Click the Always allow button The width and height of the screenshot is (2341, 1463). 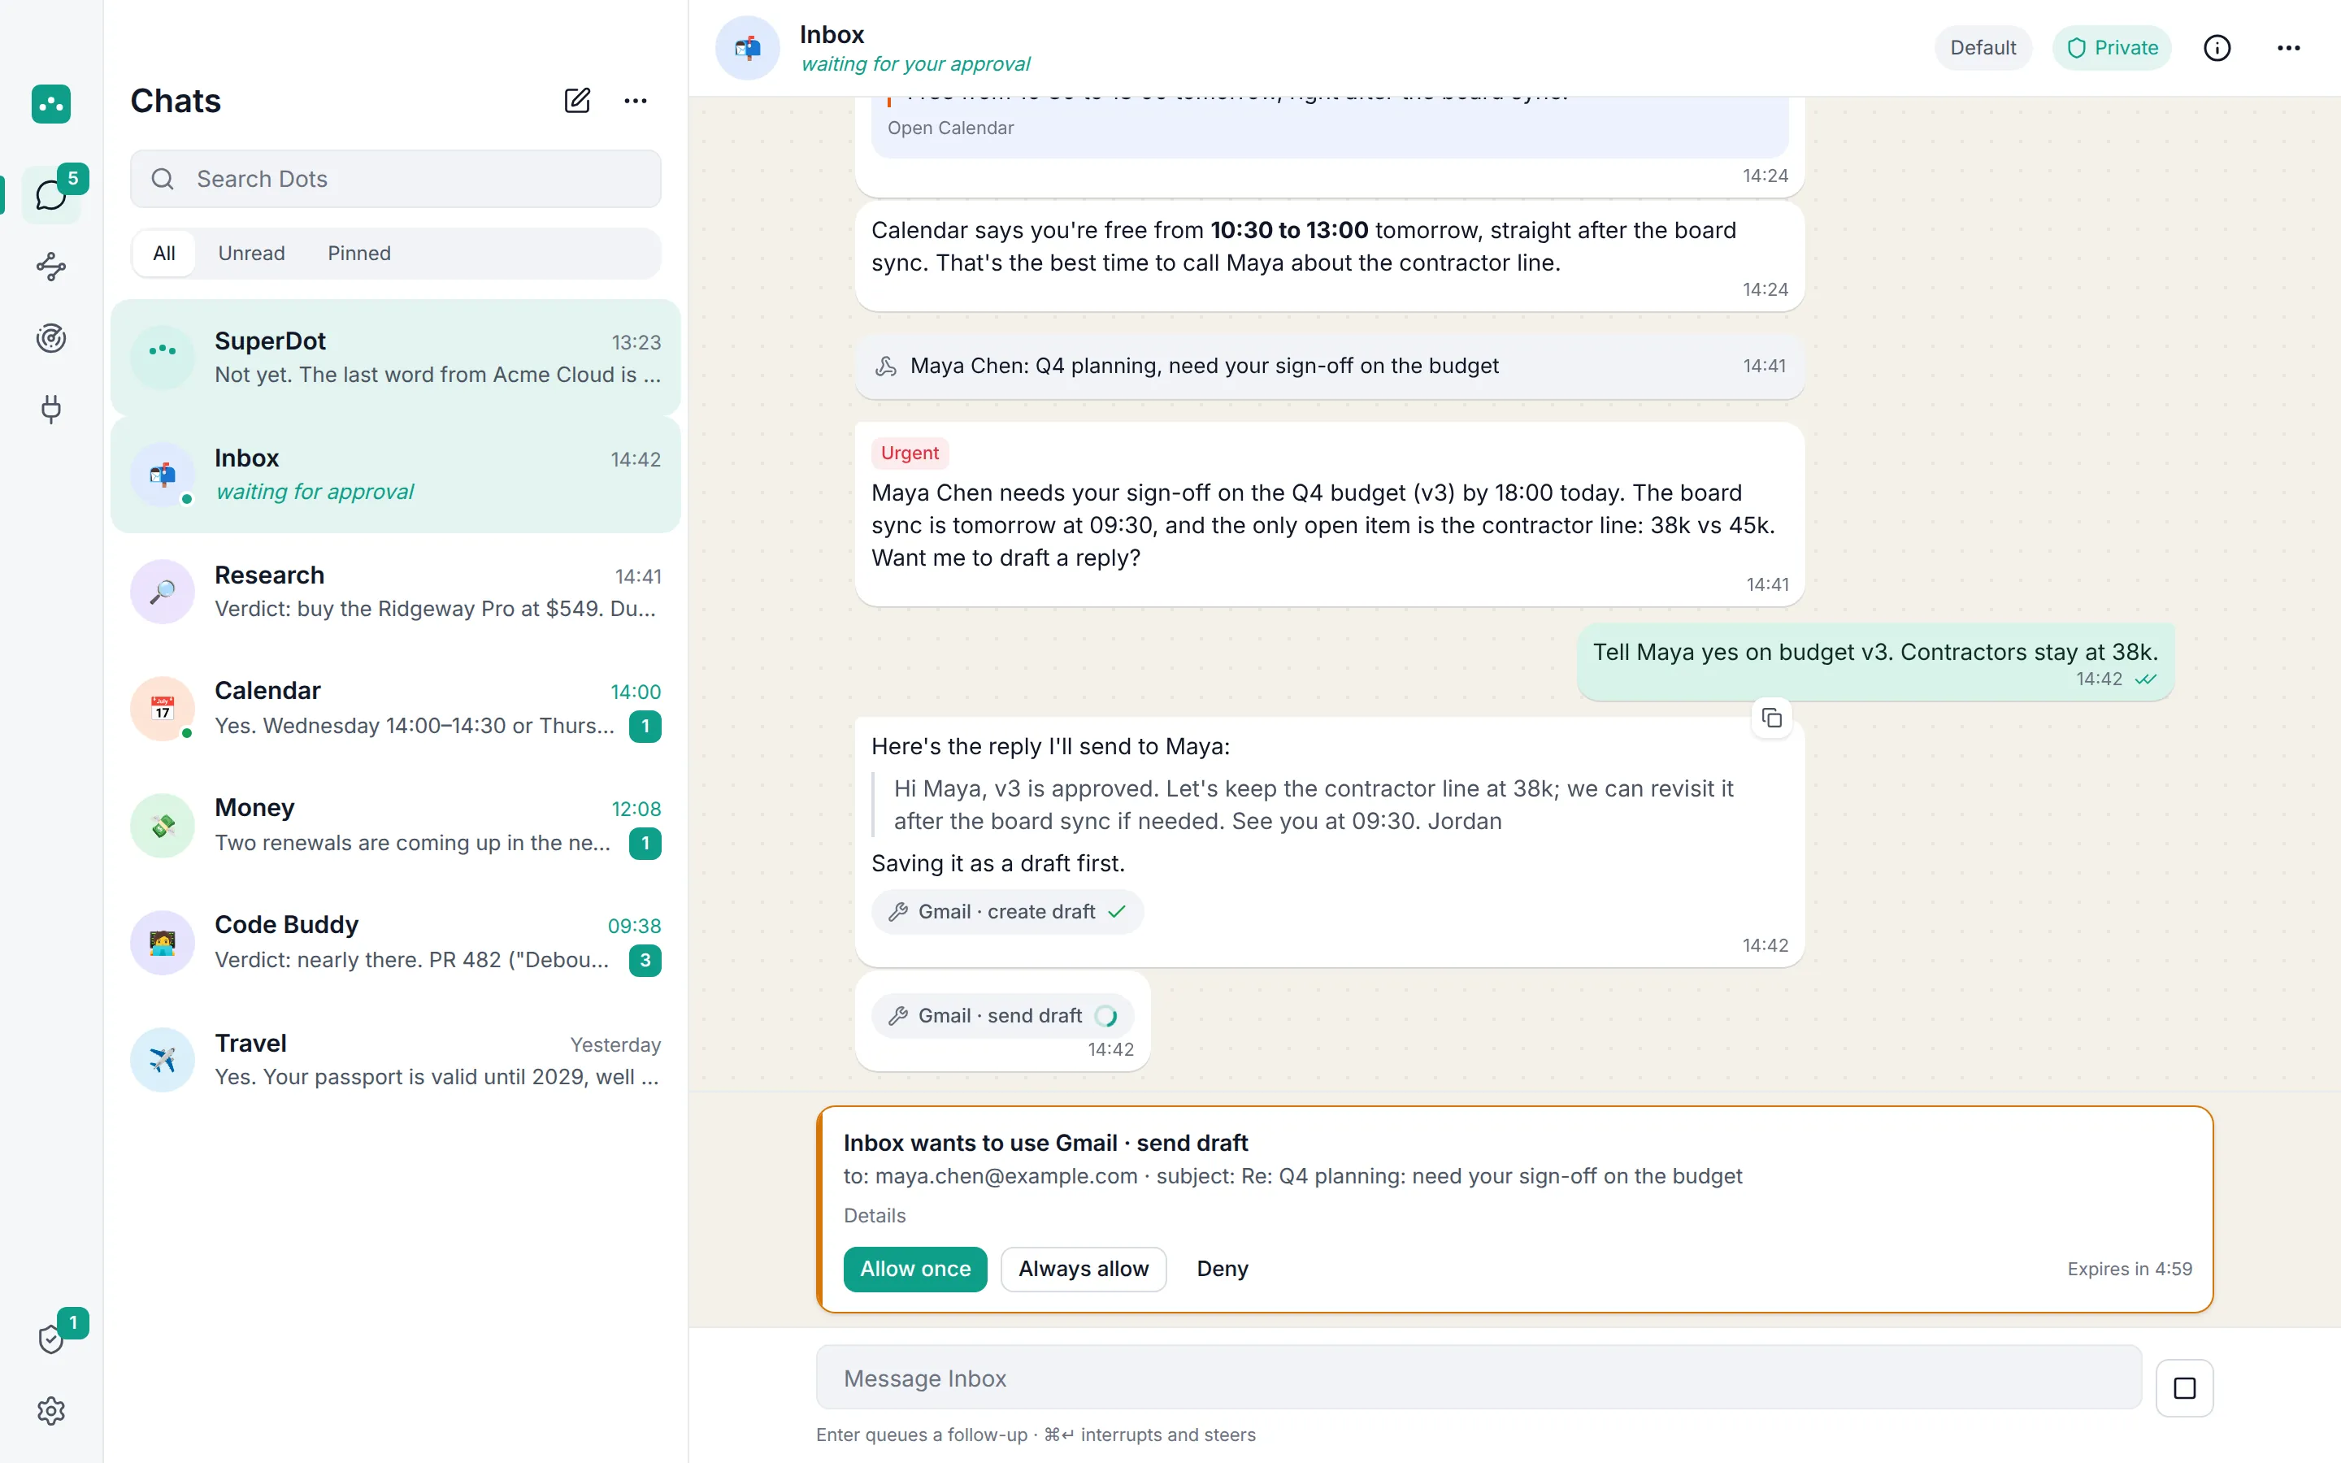[1084, 1269]
